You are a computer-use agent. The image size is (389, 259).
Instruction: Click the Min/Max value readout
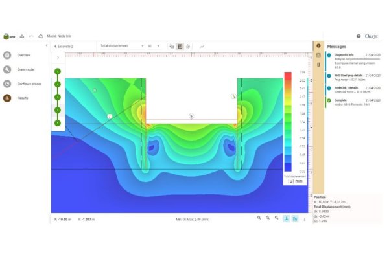(193, 220)
